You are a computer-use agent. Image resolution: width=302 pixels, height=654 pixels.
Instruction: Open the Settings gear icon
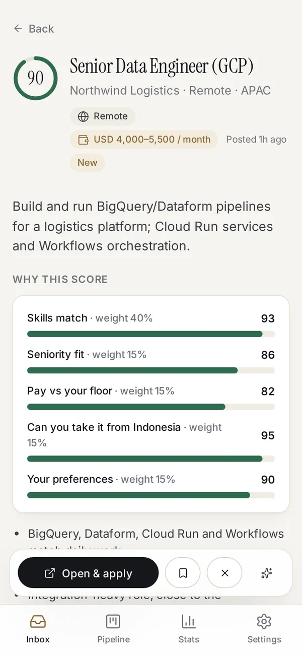[x=264, y=622]
